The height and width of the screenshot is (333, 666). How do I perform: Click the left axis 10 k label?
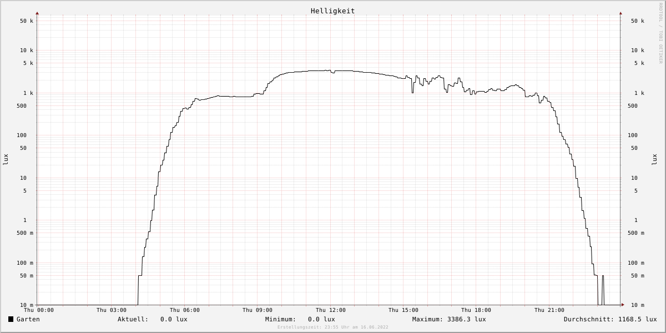pyautogui.click(x=27, y=51)
